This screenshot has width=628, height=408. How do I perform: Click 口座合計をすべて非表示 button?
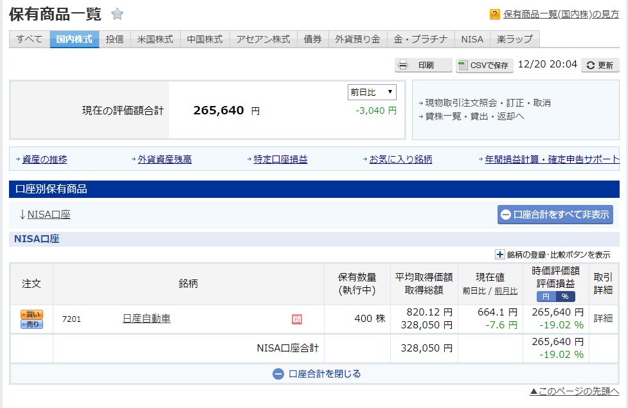coord(555,215)
